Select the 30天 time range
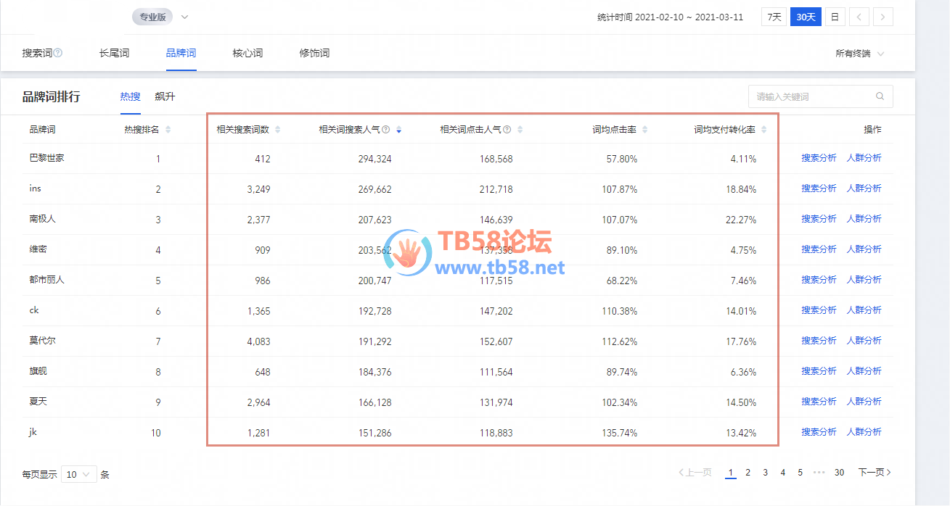 point(806,17)
